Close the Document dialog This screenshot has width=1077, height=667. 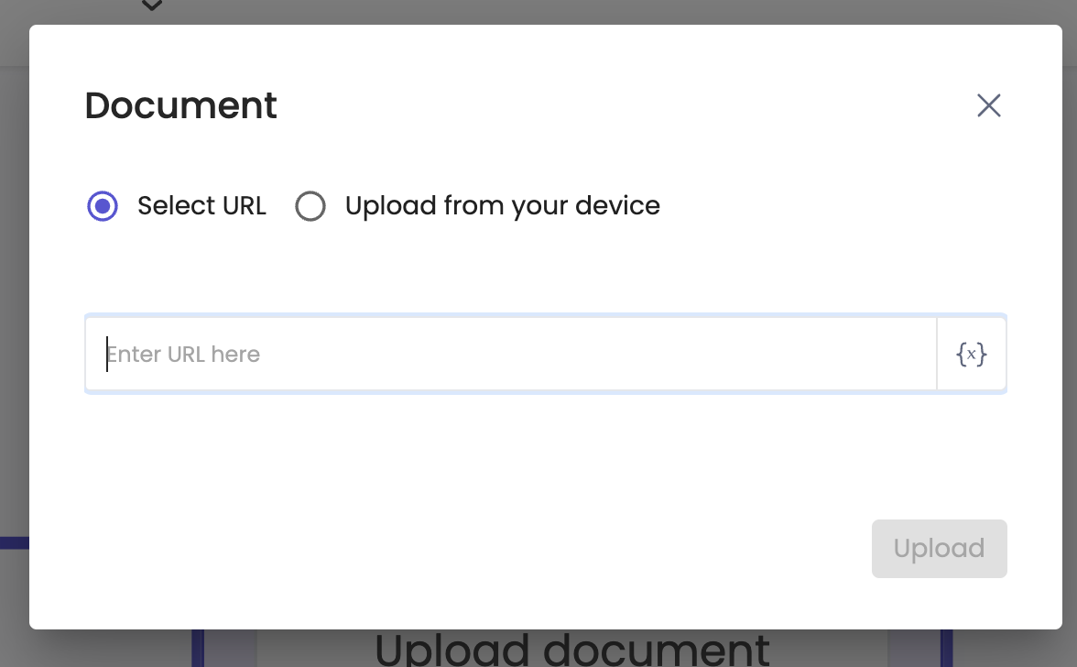pos(988,105)
